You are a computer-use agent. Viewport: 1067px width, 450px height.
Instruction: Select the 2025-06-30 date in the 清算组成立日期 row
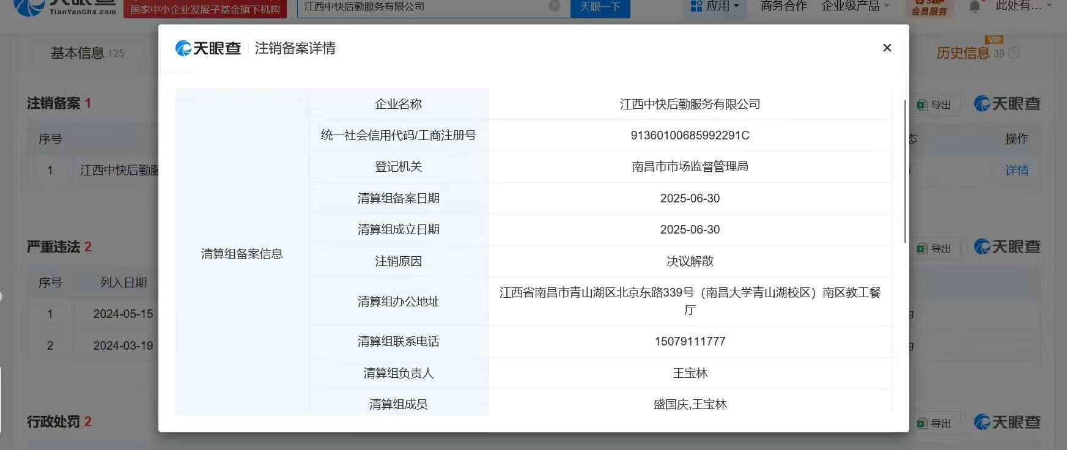[x=690, y=229]
